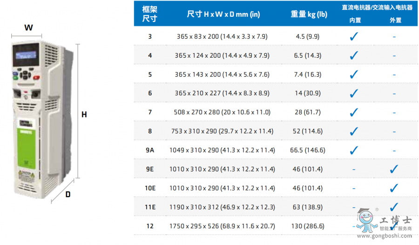This screenshot has height=245, width=419.
Task: Select the 内置 sub-header
Action: pos(355,20)
